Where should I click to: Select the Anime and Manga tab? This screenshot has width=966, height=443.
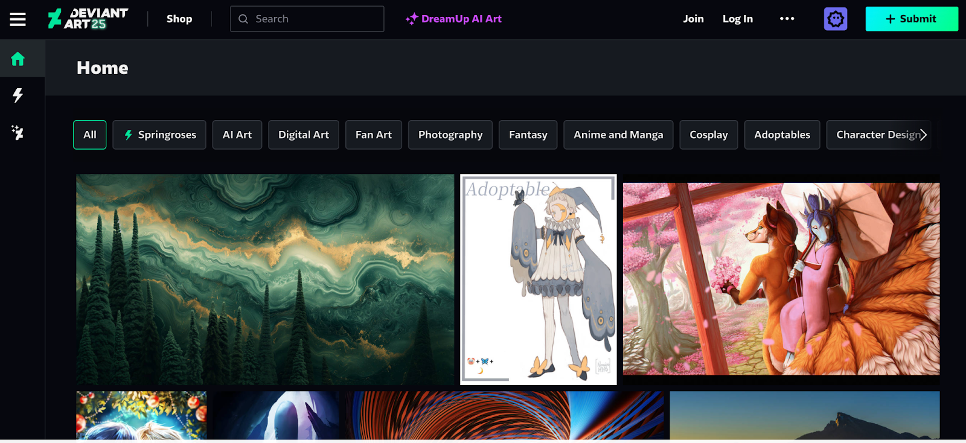point(618,135)
